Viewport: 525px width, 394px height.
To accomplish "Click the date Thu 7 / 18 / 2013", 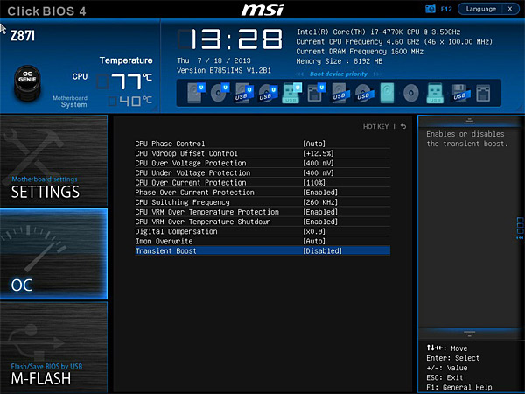I will 213,60.
